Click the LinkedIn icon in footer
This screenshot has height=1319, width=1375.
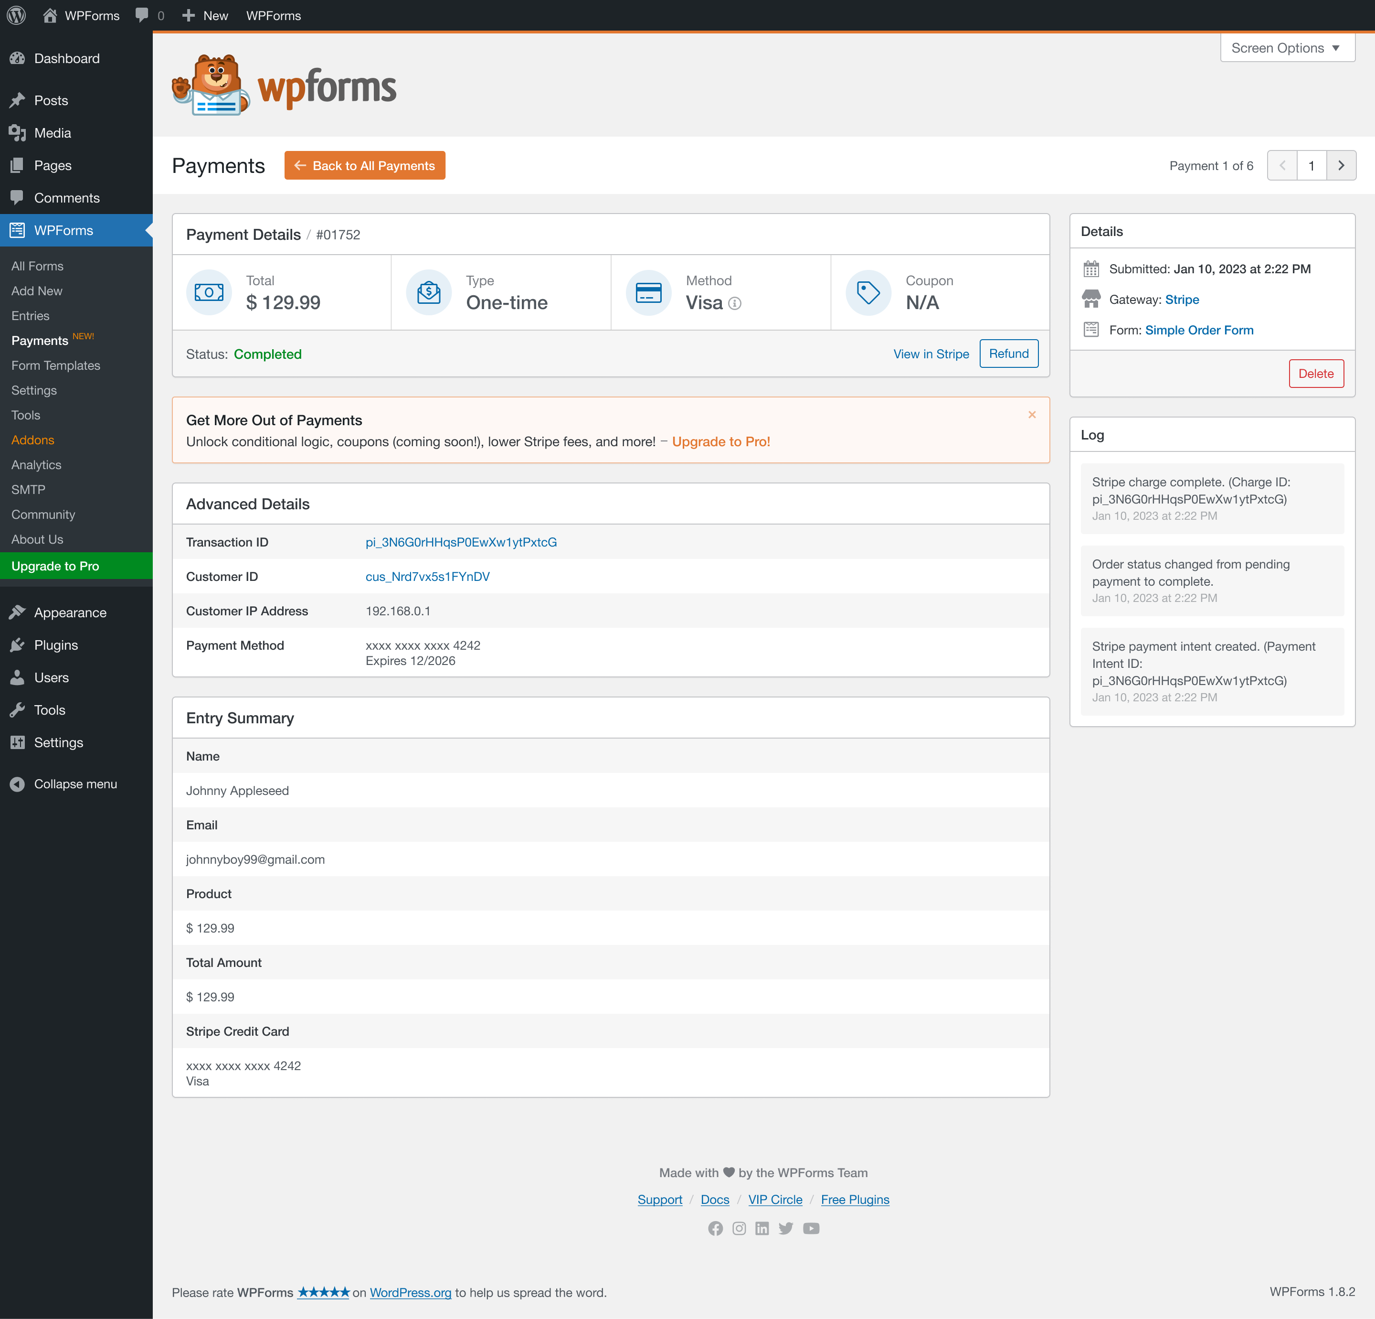[762, 1228]
